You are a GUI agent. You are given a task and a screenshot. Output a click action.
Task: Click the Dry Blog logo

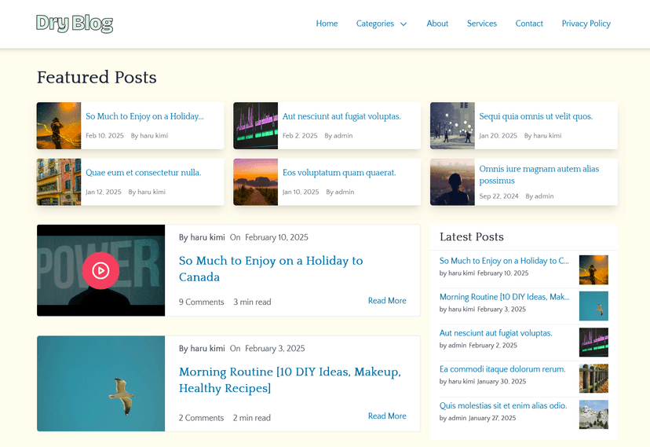coord(75,24)
